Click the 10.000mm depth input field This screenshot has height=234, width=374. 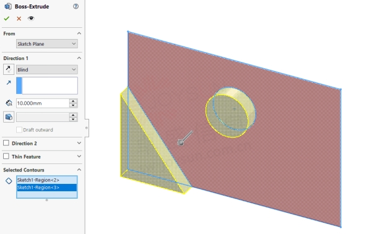pyautogui.click(x=43, y=103)
